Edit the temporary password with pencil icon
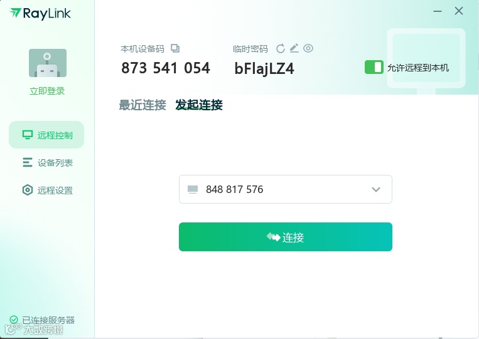479x339 pixels. pos(294,48)
